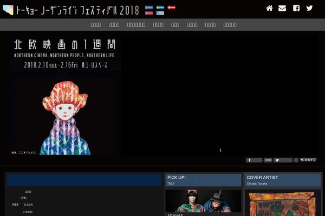Go to the home page via house icon
325x216 pixels.
269,8
